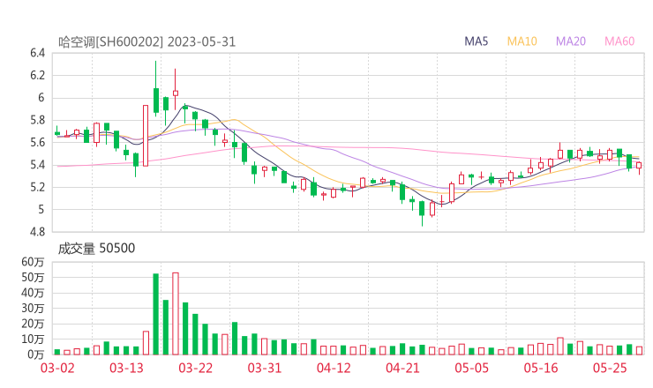Click the 30万 volume axis label
Viewport: 653px width, 388px height.
pyautogui.click(x=33, y=308)
